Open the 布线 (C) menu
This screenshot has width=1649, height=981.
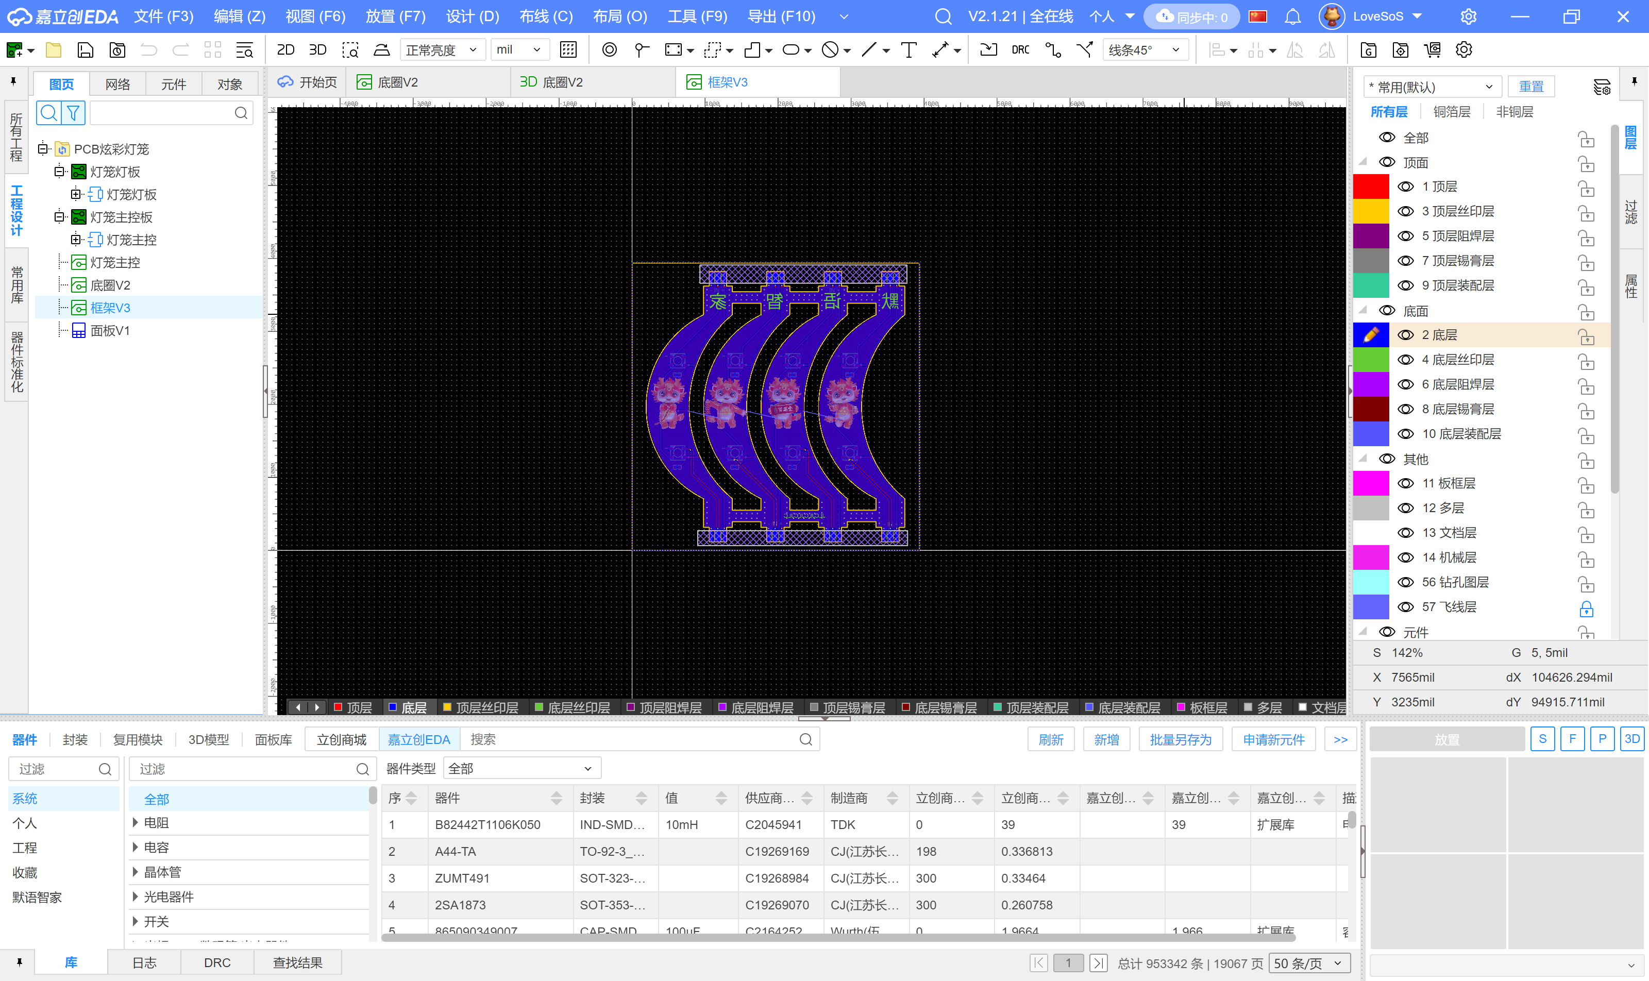tap(546, 16)
